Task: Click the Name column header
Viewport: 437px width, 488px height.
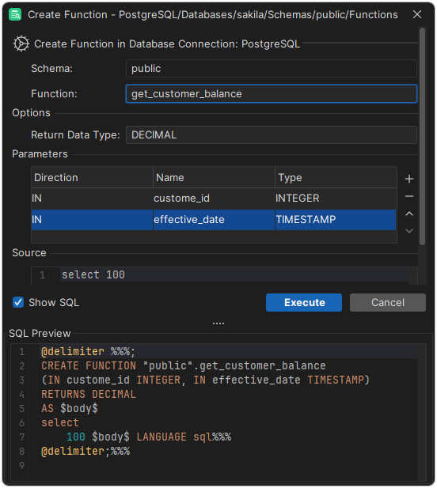Action: tap(214, 177)
